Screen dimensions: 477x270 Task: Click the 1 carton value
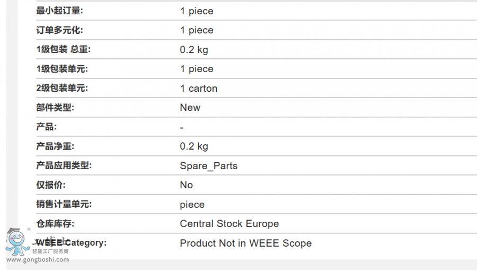point(199,88)
